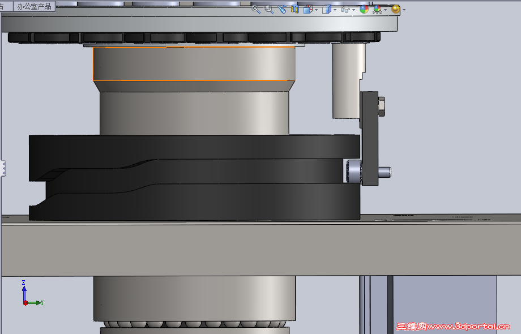Go back to the Previous View
Image resolution: width=521 pixels, height=334 pixels.
tap(282, 9)
